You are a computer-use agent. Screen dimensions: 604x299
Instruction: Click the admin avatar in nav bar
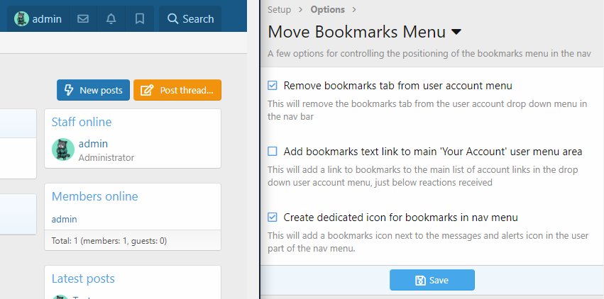[22, 19]
